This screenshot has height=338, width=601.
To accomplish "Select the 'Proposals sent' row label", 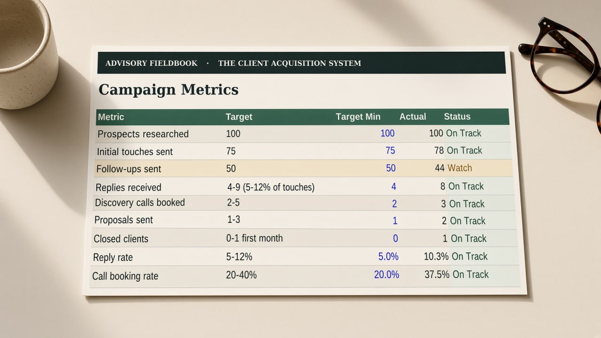I will coord(124,220).
